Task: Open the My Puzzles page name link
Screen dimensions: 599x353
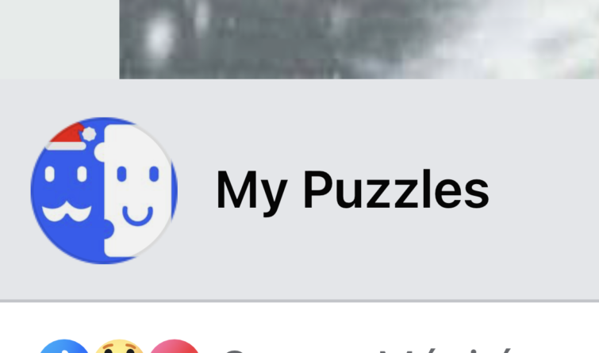Action: (352, 190)
